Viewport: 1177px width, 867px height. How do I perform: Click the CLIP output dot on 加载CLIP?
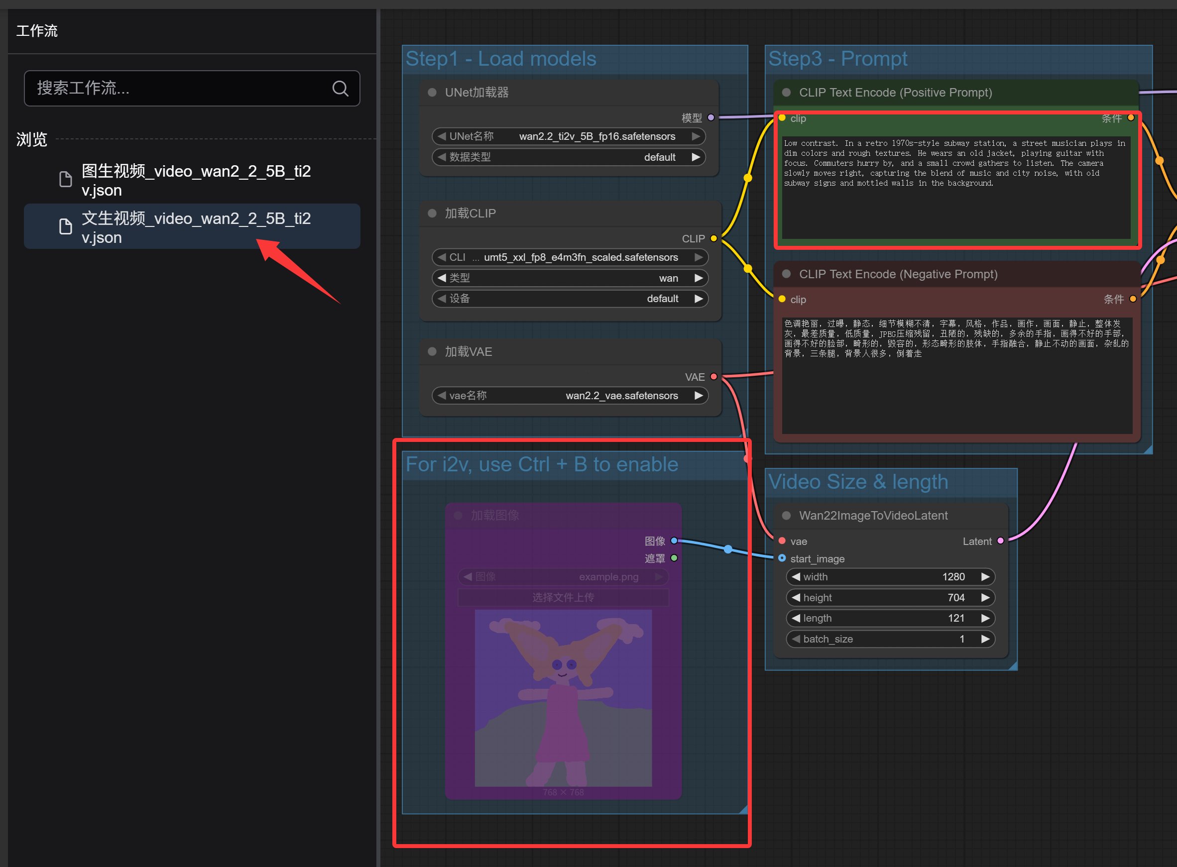pos(713,238)
